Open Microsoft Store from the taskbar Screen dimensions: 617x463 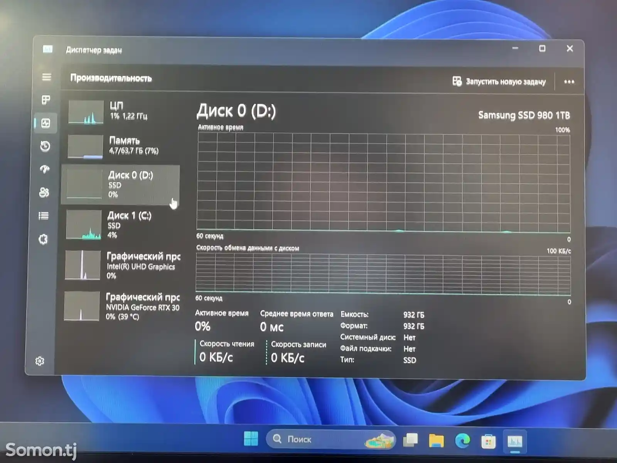pyautogui.click(x=488, y=441)
